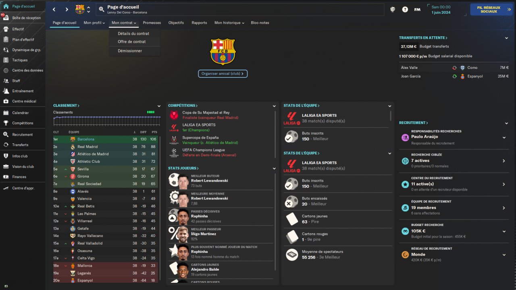
Task: Open Transferts from the sidebar
Action: [x=23, y=145]
